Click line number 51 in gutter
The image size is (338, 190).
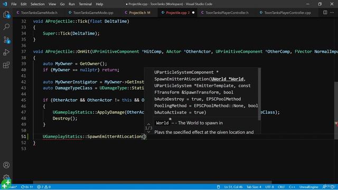[23, 137]
